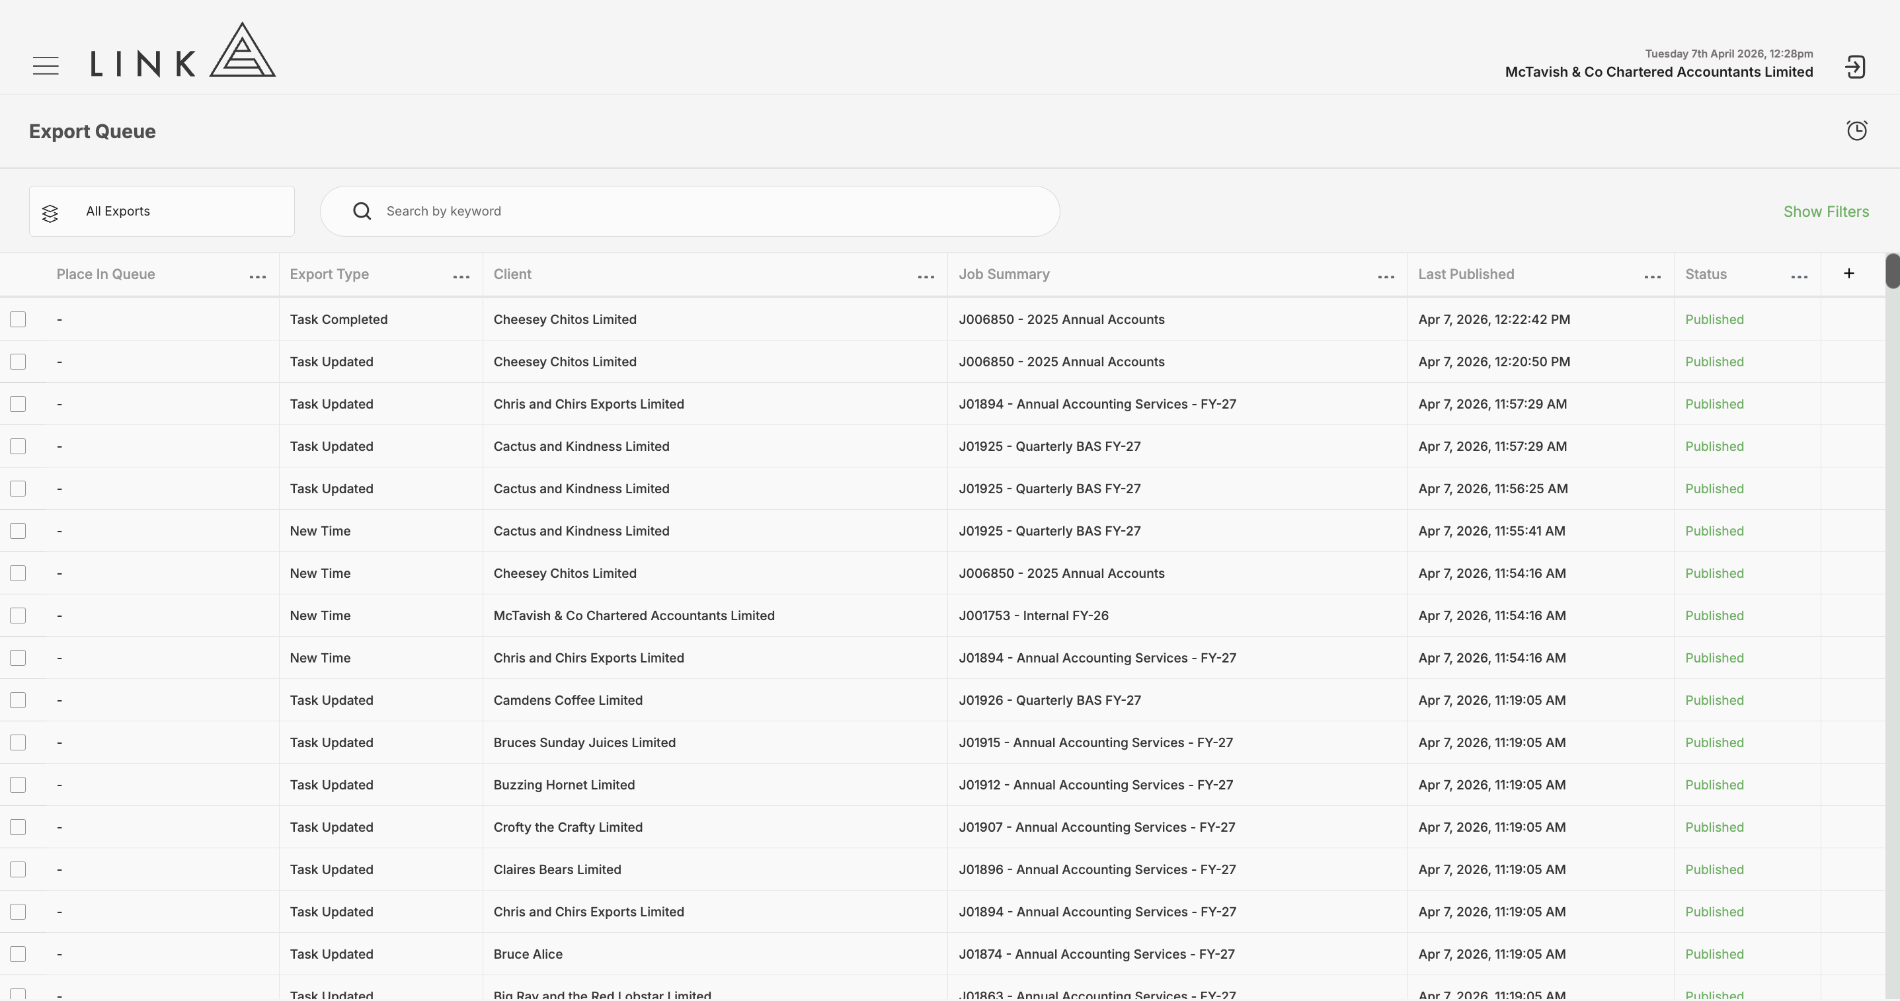The height and width of the screenshot is (1001, 1900).
Task: Click J01915 - Annual Accounting Services job
Action: [1095, 742]
